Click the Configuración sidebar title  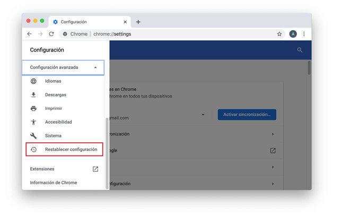(47, 50)
